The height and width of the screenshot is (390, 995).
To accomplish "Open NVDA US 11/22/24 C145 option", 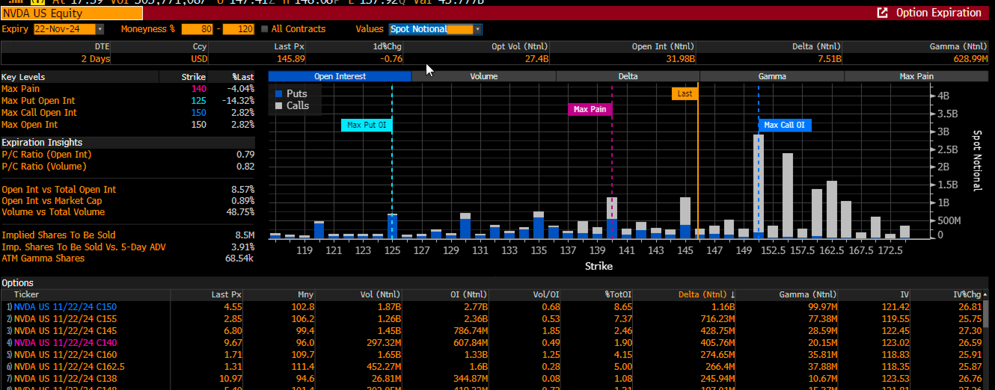I will (x=65, y=331).
